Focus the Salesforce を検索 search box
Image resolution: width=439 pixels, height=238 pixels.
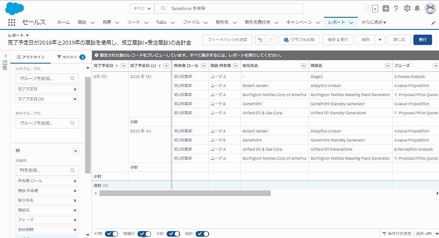point(229,9)
